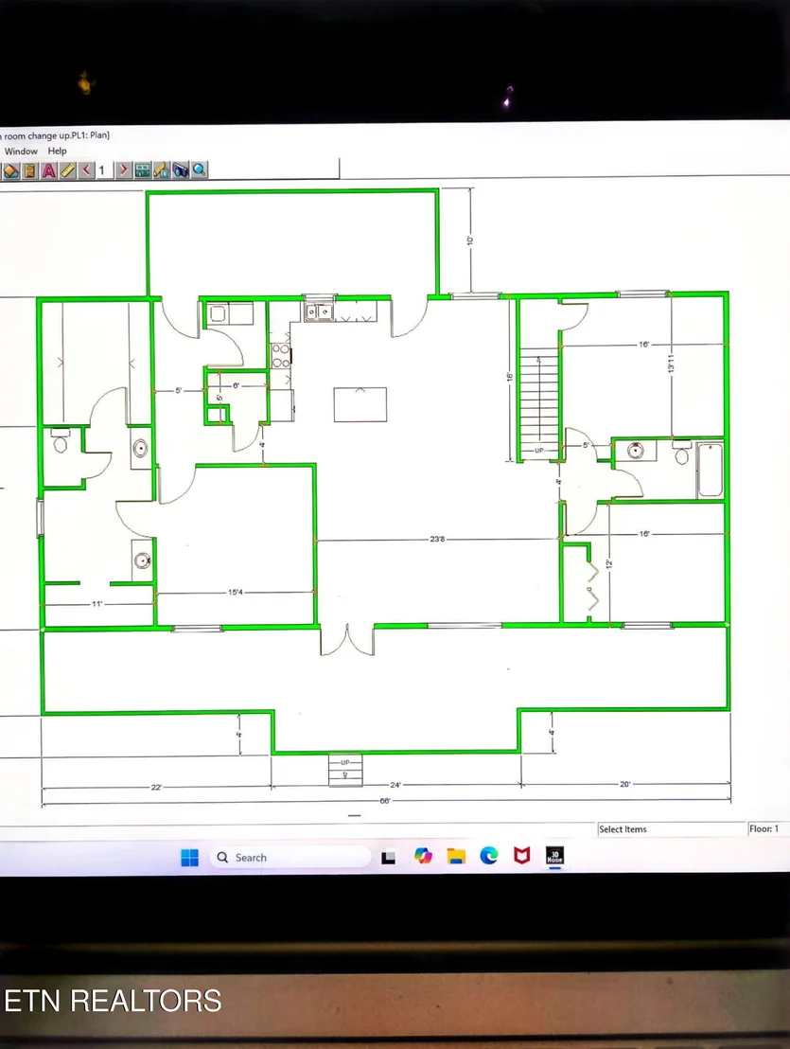Select the red letter A text tool
790x1049 pixels.
(49, 170)
